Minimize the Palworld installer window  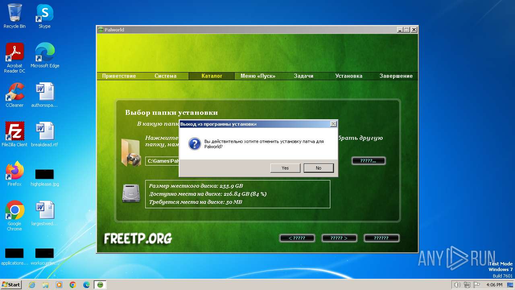(400, 30)
